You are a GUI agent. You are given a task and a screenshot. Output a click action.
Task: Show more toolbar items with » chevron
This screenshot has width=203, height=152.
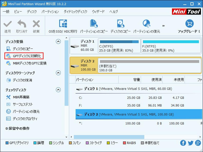tap(164, 26)
